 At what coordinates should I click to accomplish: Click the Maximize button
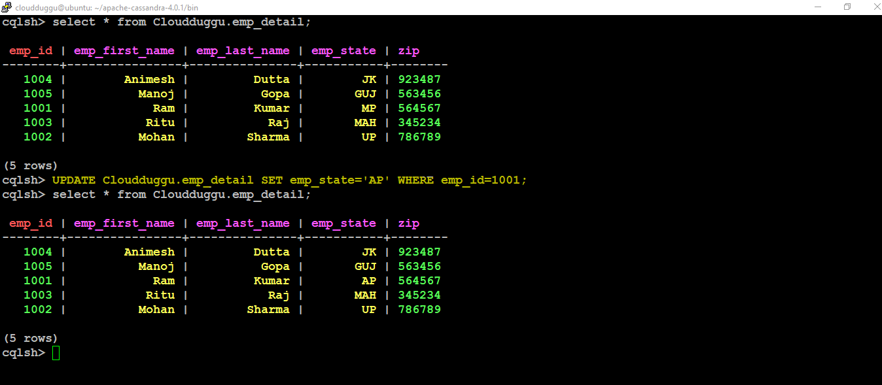847,7
